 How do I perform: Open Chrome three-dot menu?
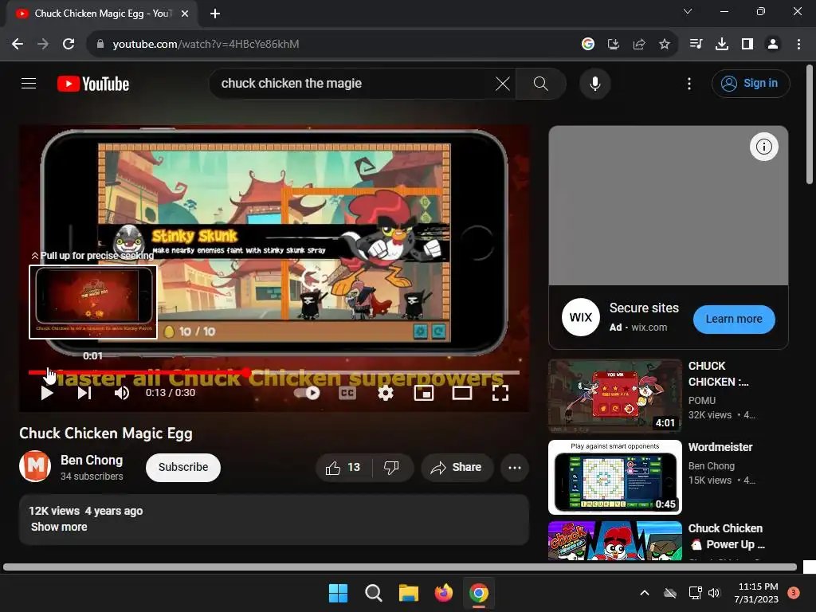(x=798, y=44)
